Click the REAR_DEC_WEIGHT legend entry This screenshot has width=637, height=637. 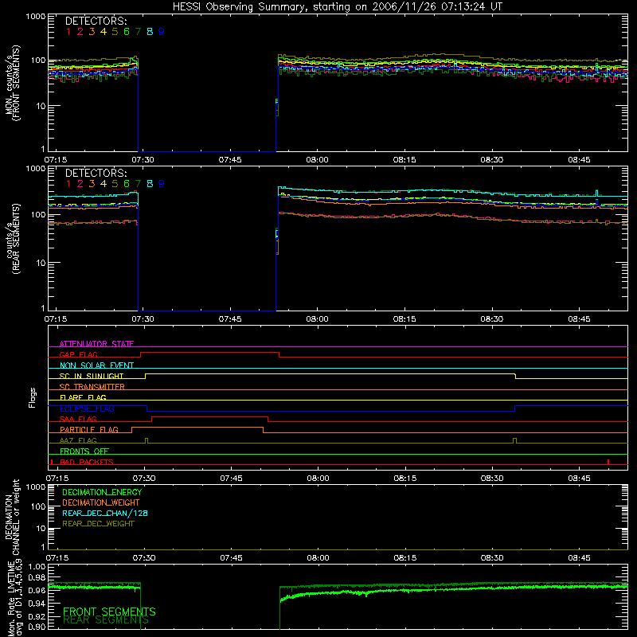(98, 524)
